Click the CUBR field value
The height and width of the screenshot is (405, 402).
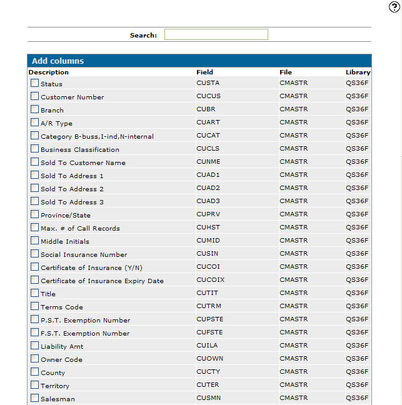pyautogui.click(x=206, y=109)
